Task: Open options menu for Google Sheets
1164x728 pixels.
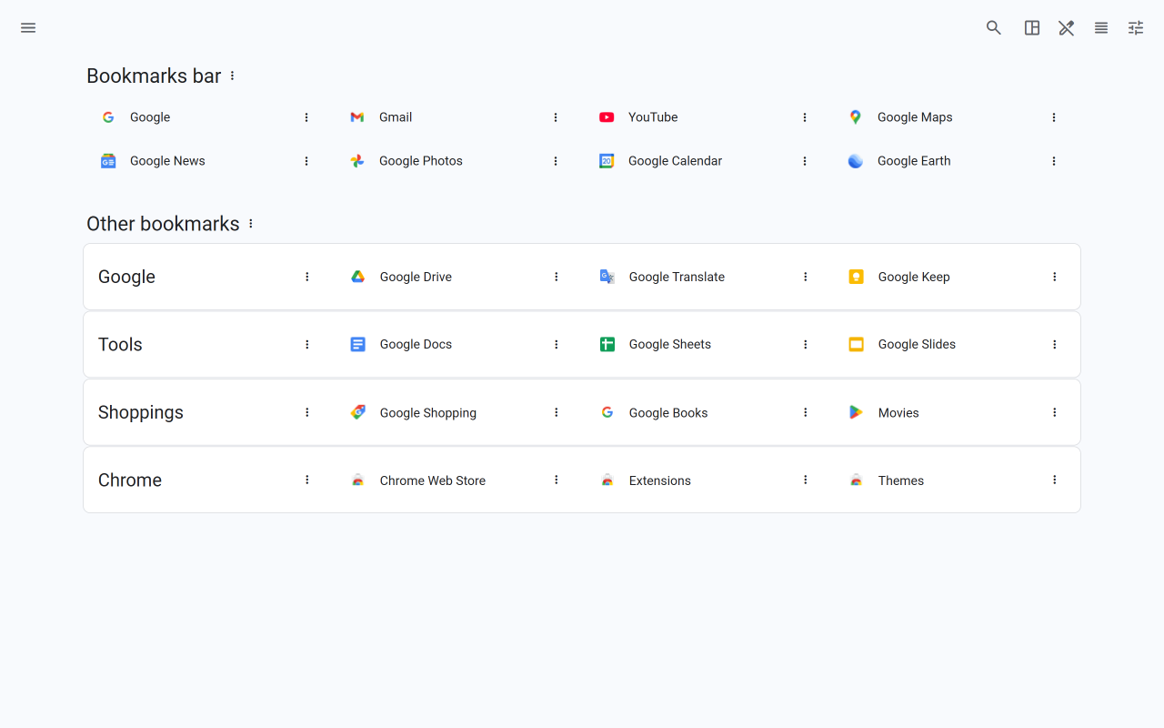Action: pyautogui.click(x=806, y=345)
